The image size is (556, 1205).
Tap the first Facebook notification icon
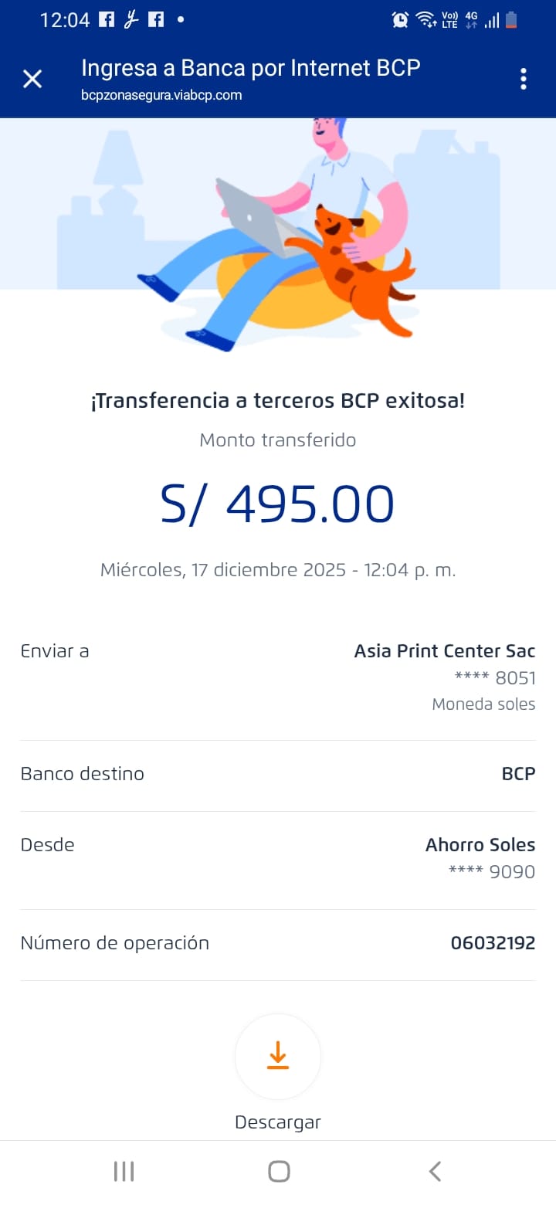(107, 20)
